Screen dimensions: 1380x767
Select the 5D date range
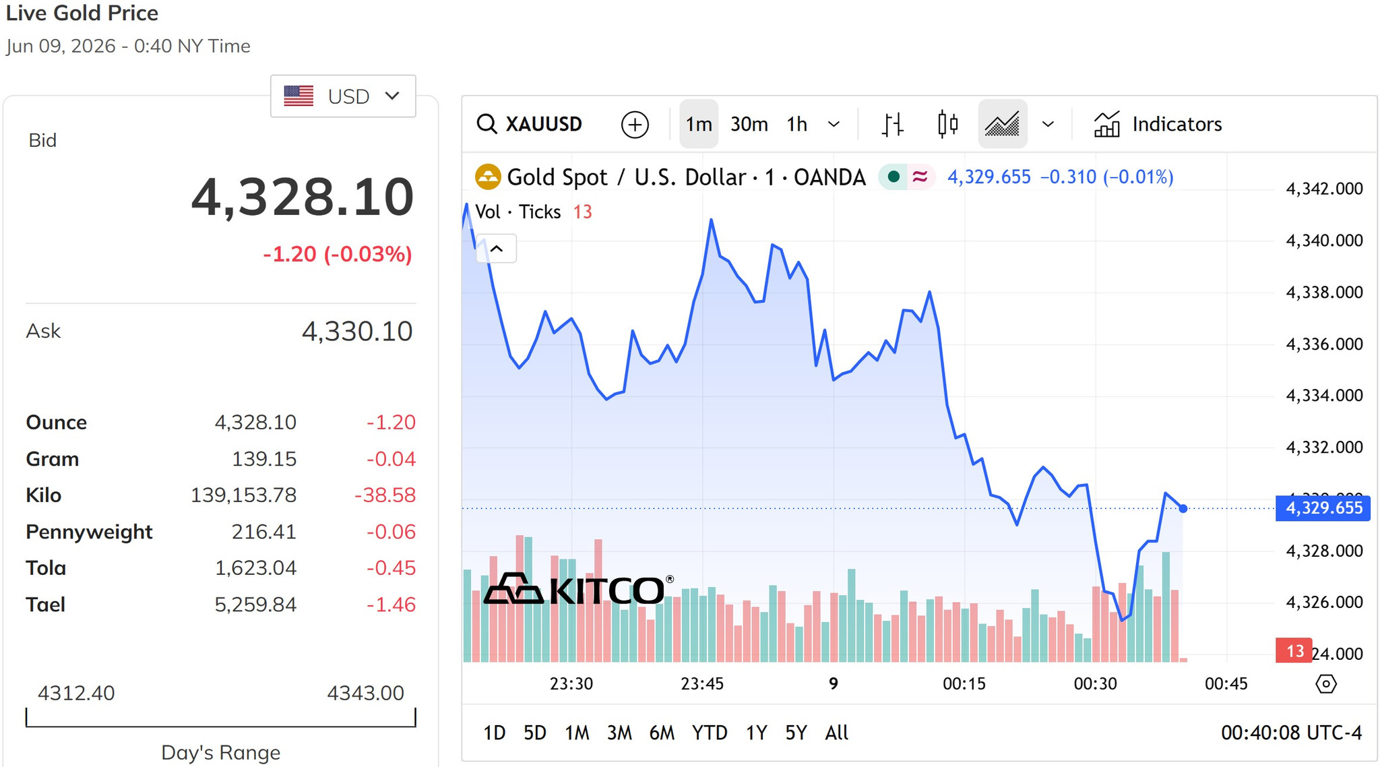pyautogui.click(x=534, y=733)
